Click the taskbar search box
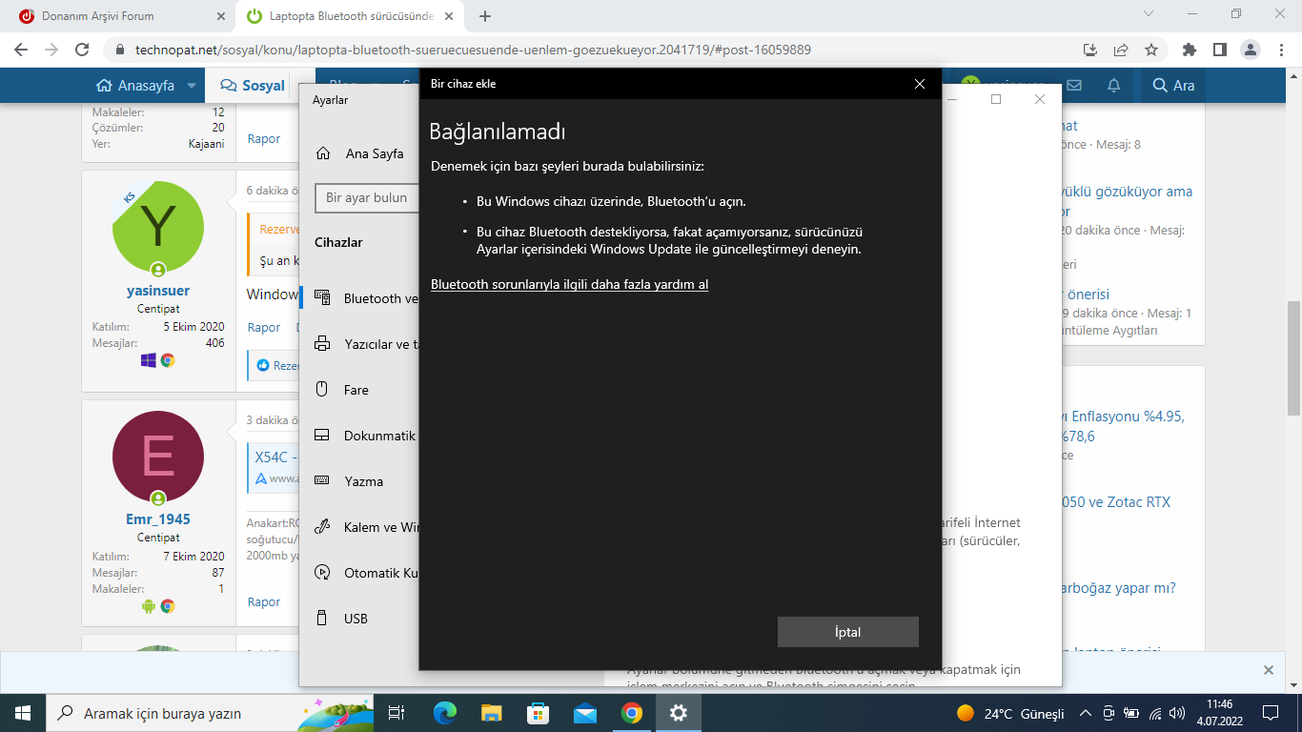The width and height of the screenshot is (1302, 732). [210, 713]
